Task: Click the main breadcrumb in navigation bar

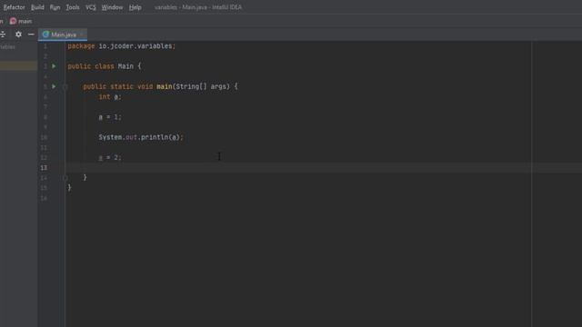Action: tap(21, 21)
